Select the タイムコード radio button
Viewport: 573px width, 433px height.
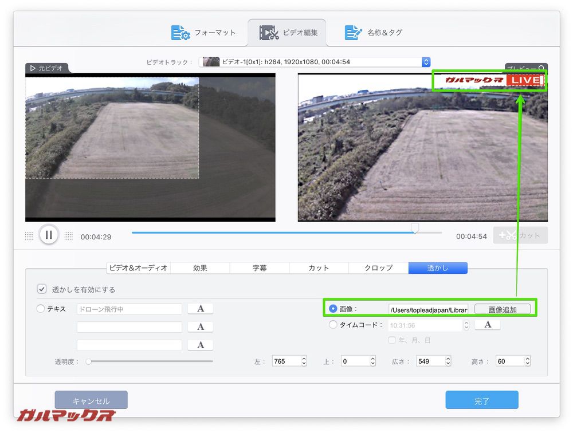333,324
